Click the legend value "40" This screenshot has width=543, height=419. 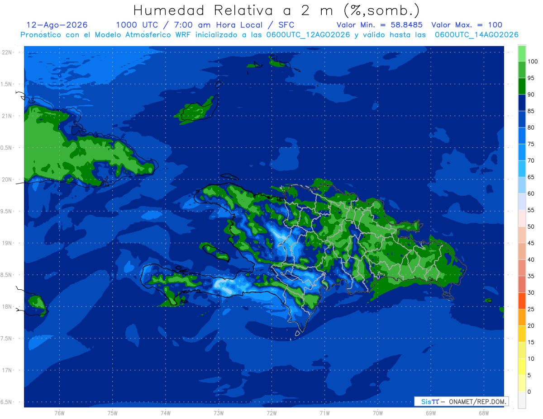click(531, 259)
